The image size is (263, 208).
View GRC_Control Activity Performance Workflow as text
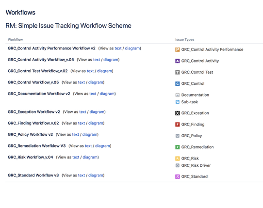[x=118, y=48]
